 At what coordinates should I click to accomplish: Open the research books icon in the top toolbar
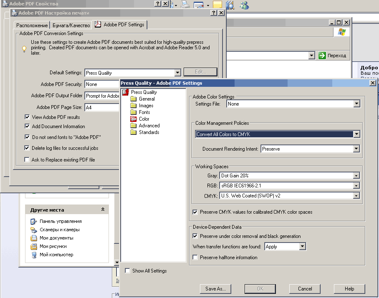(x=230, y=5)
